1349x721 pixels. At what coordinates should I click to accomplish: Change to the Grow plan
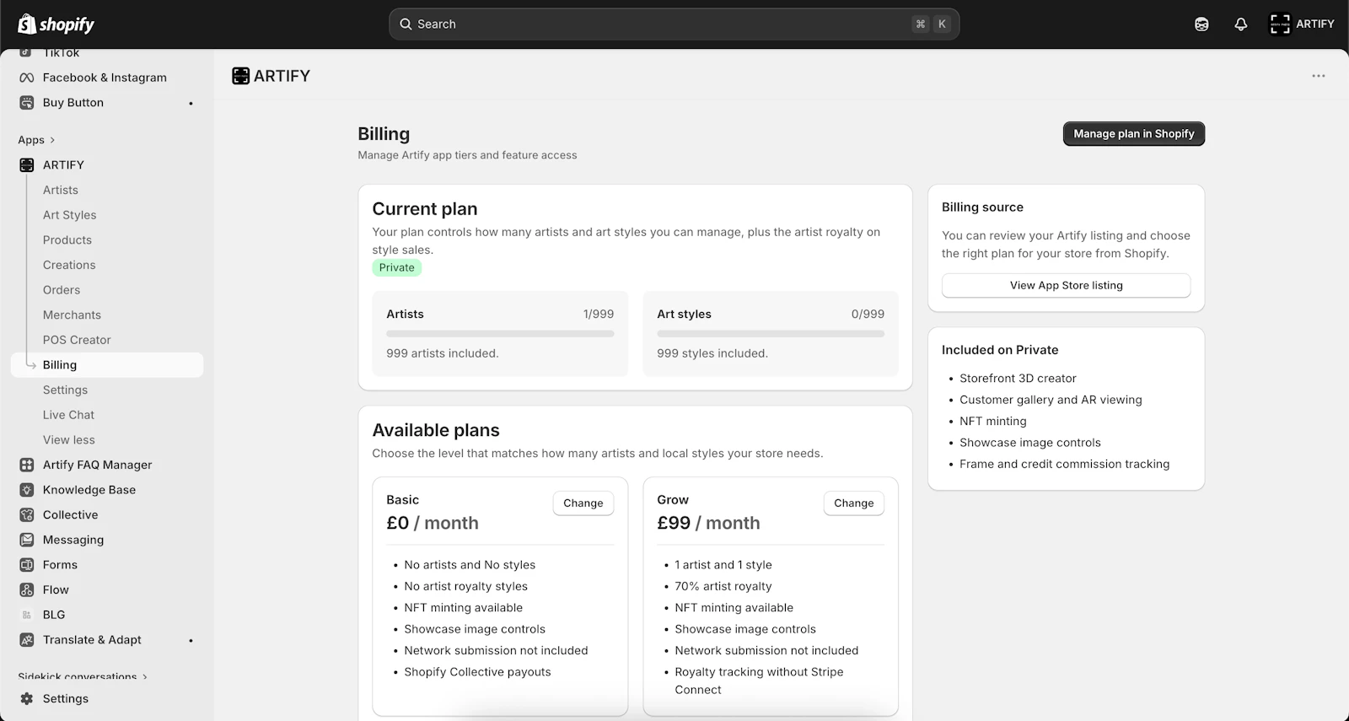click(854, 503)
